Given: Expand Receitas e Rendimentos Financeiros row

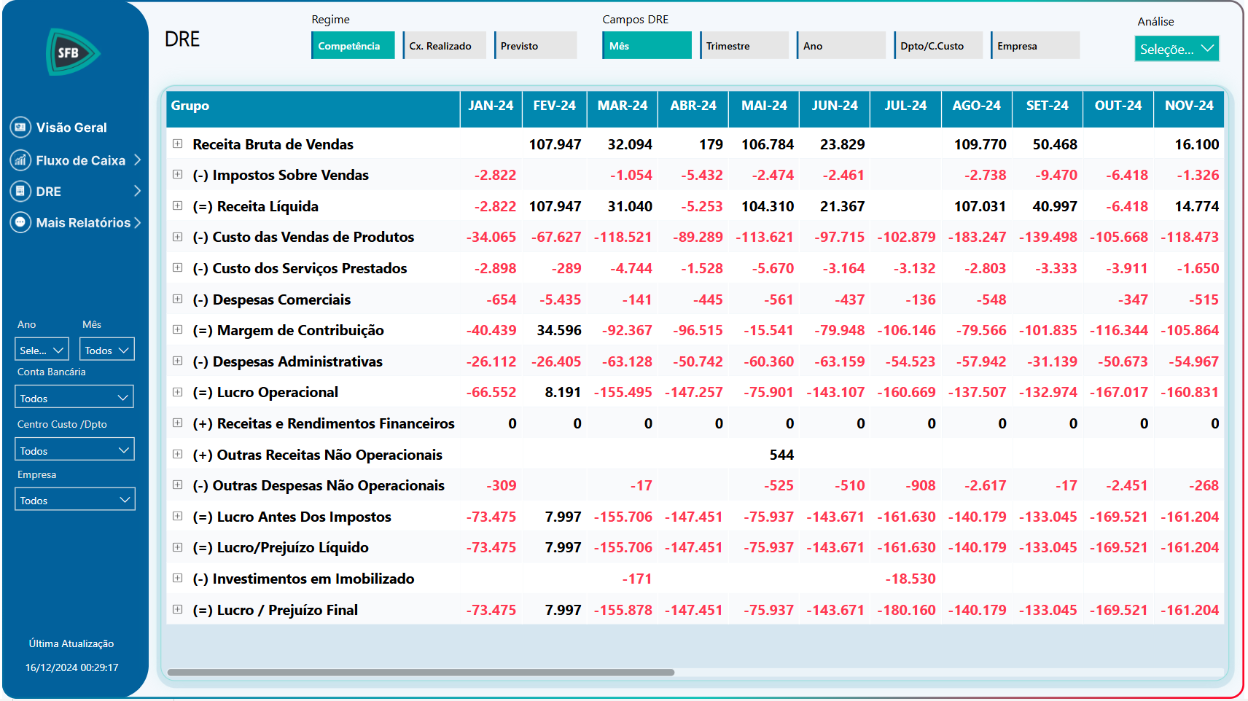Looking at the screenshot, I should click(177, 423).
